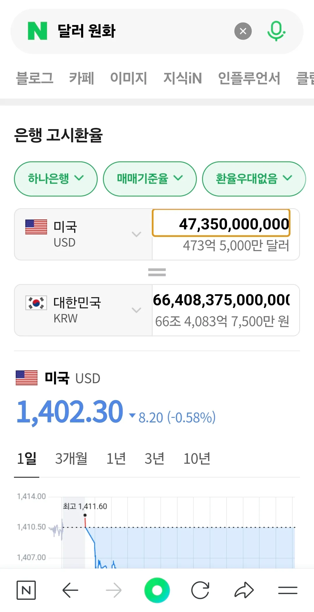Open the 하나은행 bank dropdown
Screen dimensions: 314x612
pos(56,179)
